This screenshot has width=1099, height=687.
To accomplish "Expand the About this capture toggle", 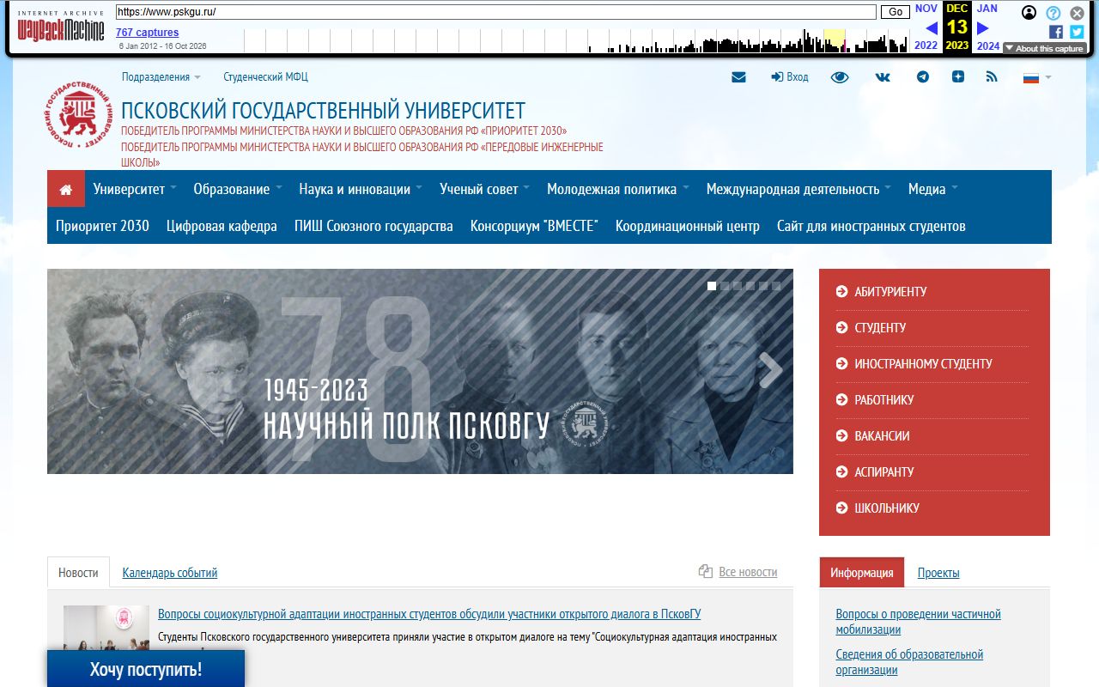I will 1044,49.
